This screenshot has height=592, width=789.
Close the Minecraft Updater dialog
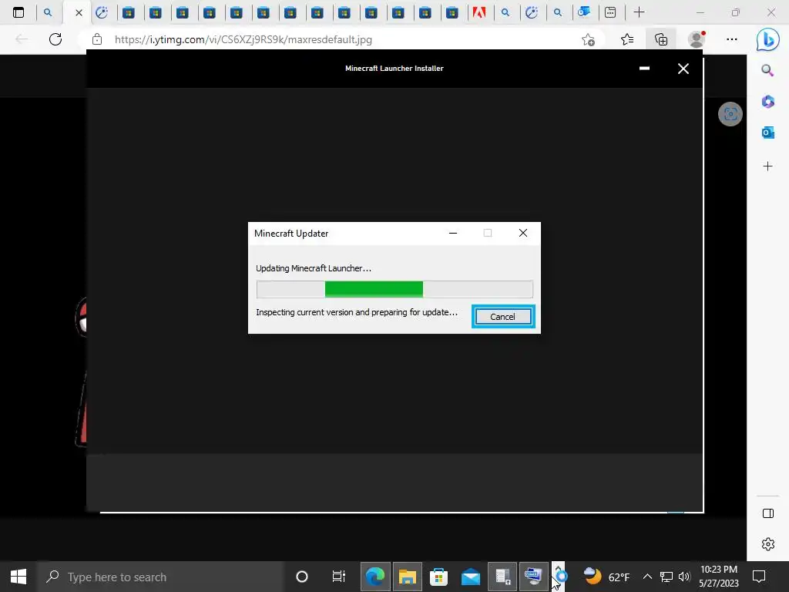click(523, 233)
